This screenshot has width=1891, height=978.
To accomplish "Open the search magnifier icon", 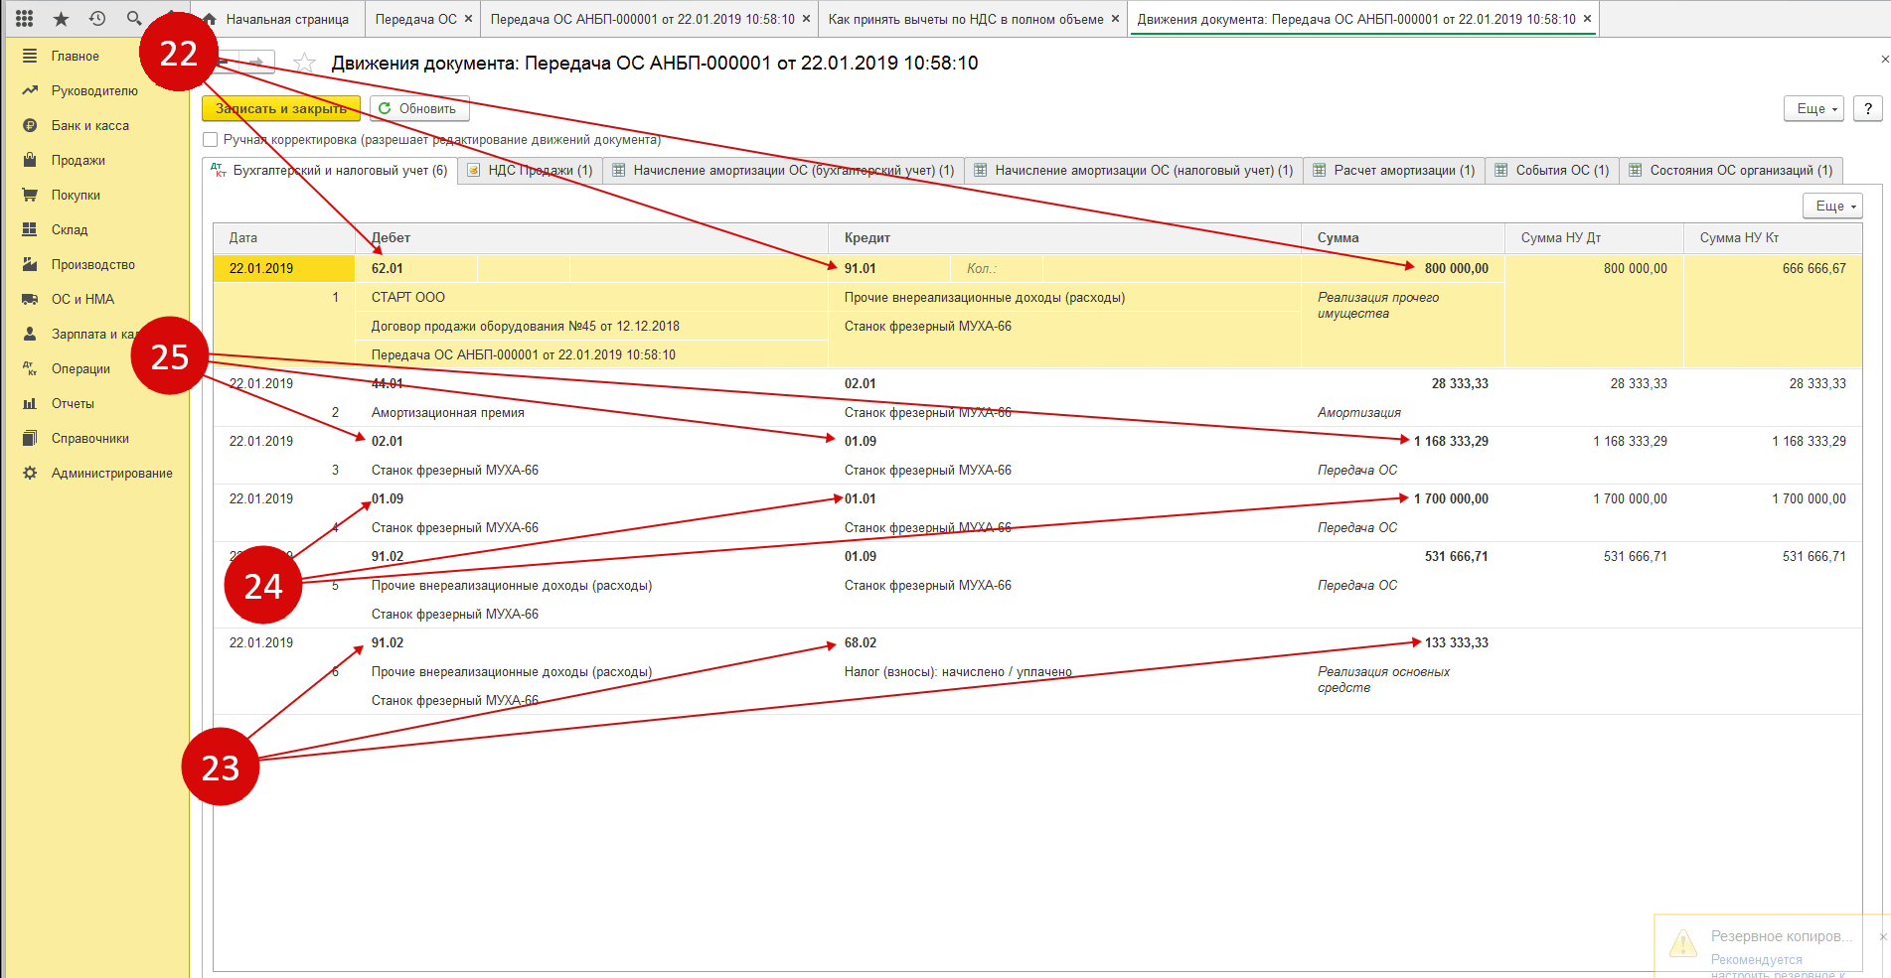I will [x=134, y=19].
